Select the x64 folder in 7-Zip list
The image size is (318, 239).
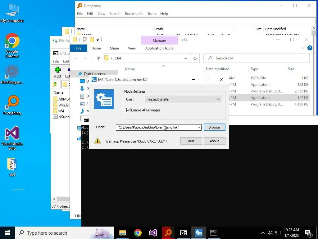pyautogui.click(x=59, y=111)
